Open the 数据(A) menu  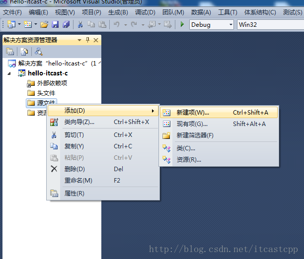pos(201,12)
